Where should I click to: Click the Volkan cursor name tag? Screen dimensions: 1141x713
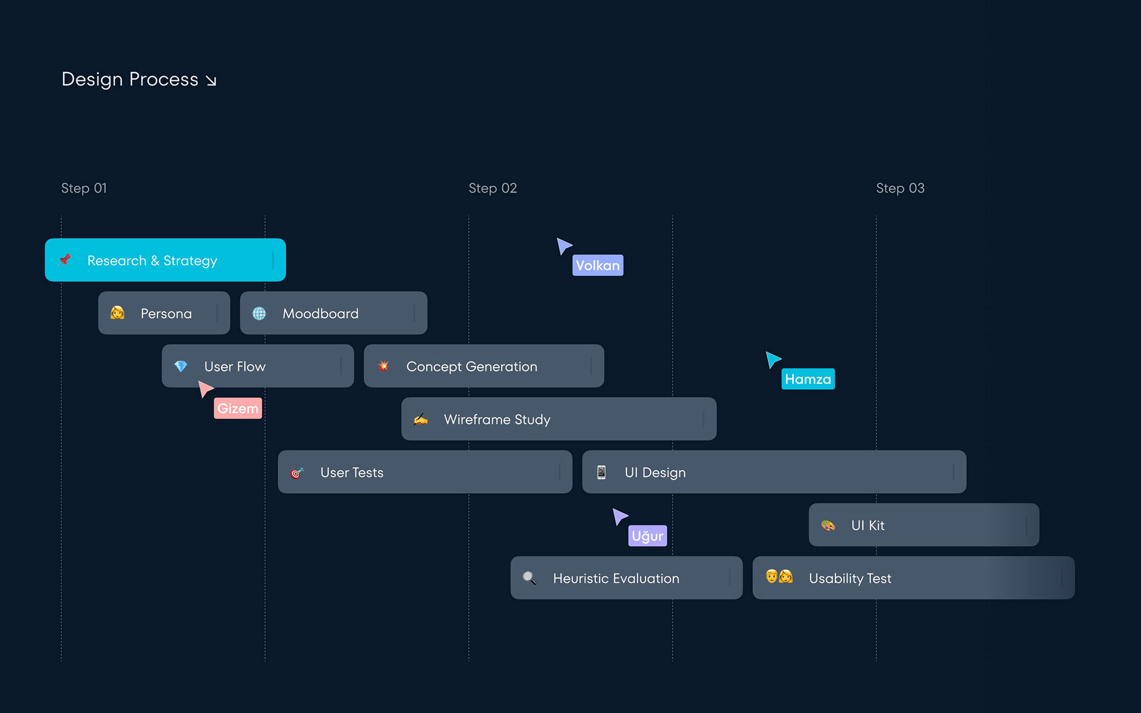click(597, 266)
